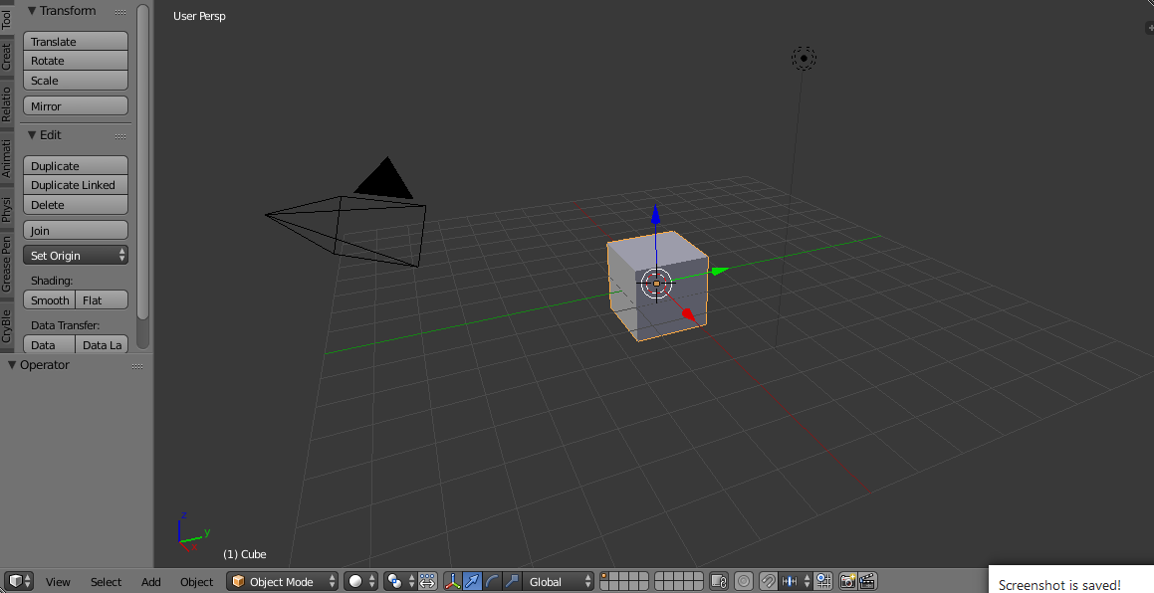Open the Object menu

coord(196,582)
